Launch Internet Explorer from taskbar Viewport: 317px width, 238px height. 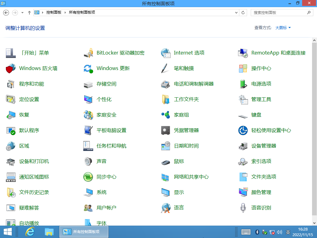pos(30,232)
